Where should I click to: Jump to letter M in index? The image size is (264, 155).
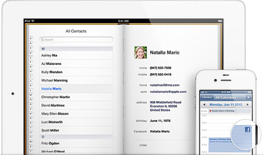click(x=31, y=95)
